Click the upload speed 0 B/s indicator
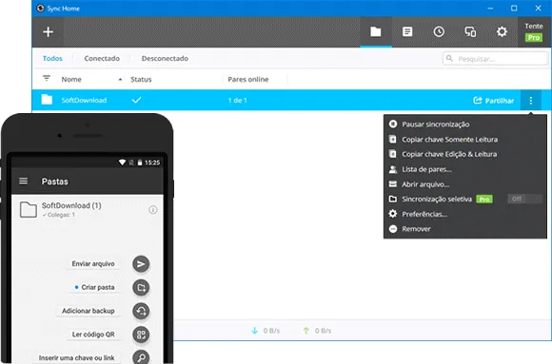552x364 pixels. coord(317,331)
